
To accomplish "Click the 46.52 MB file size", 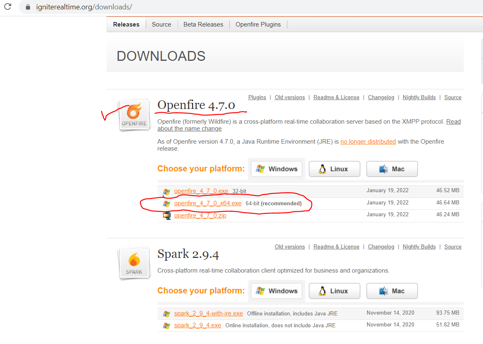I will tap(447, 190).
